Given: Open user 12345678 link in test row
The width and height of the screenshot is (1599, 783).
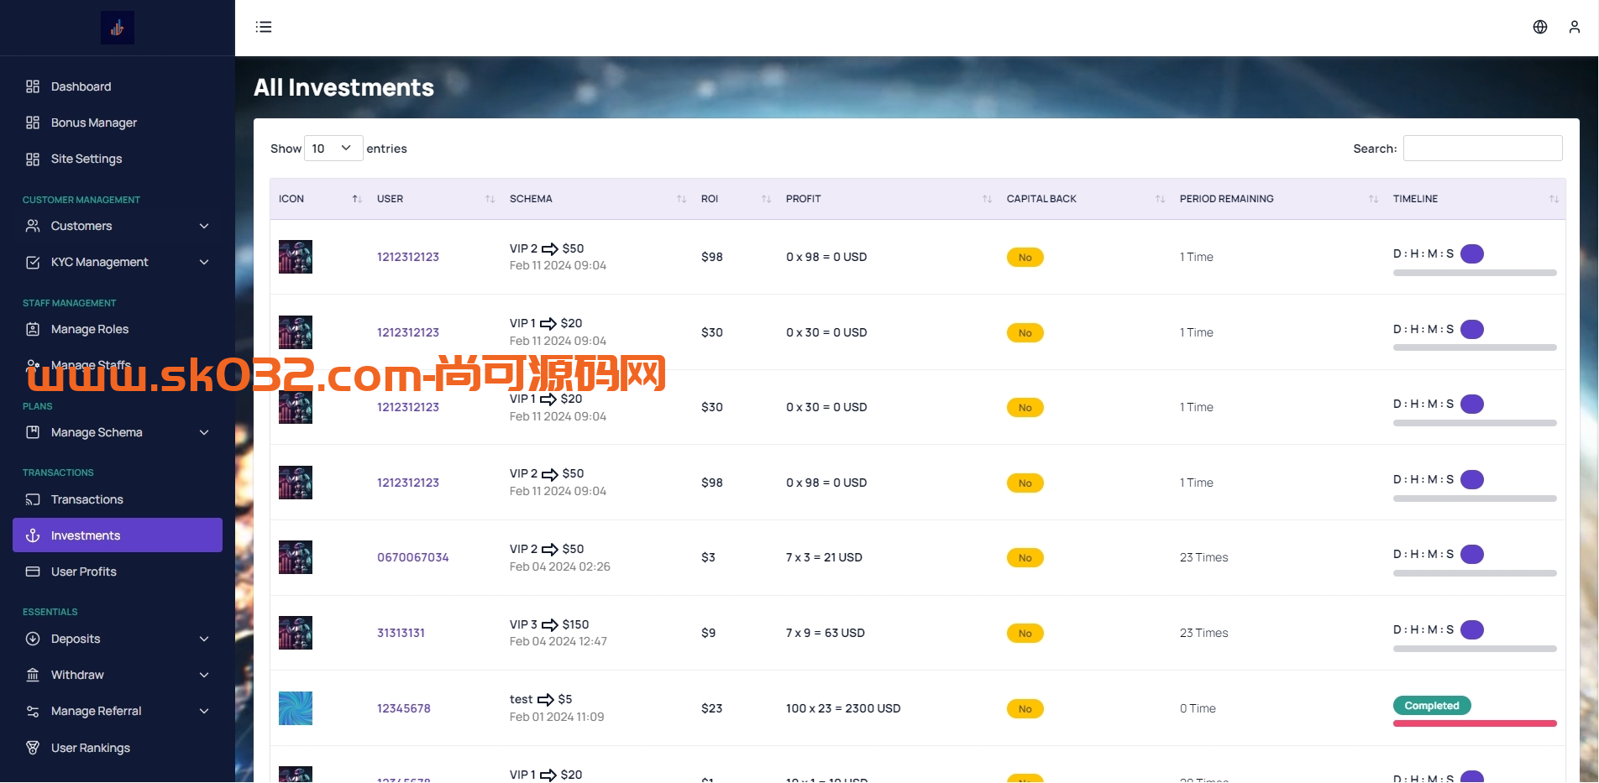Looking at the screenshot, I should pos(403,708).
